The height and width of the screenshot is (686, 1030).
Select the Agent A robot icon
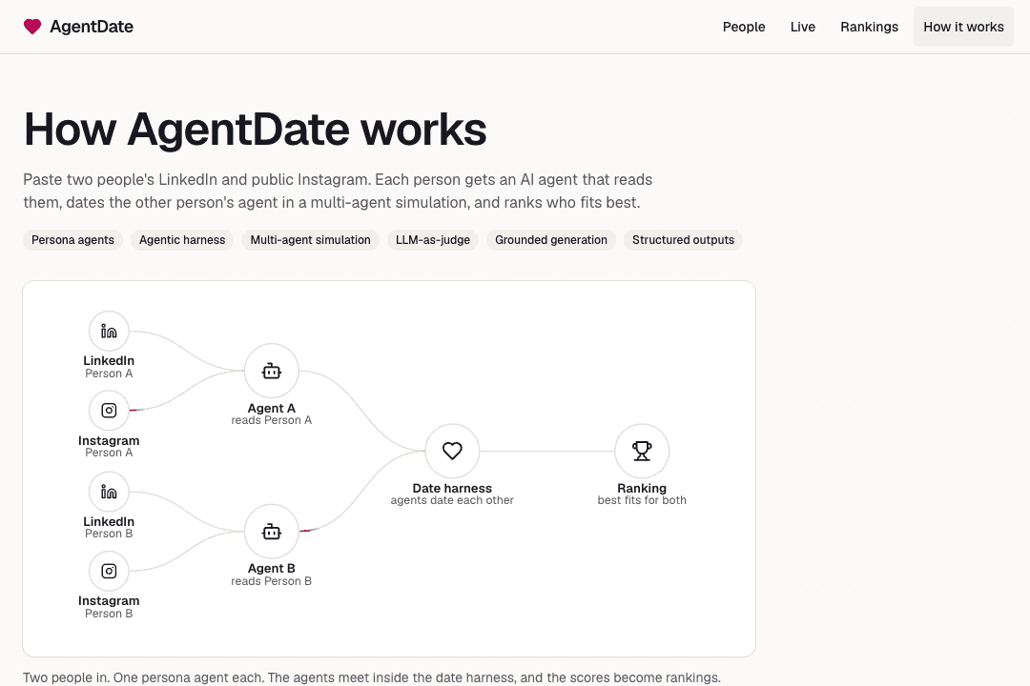coord(271,371)
